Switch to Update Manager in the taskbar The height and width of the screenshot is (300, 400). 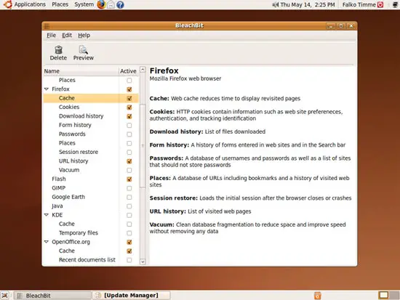point(132,296)
